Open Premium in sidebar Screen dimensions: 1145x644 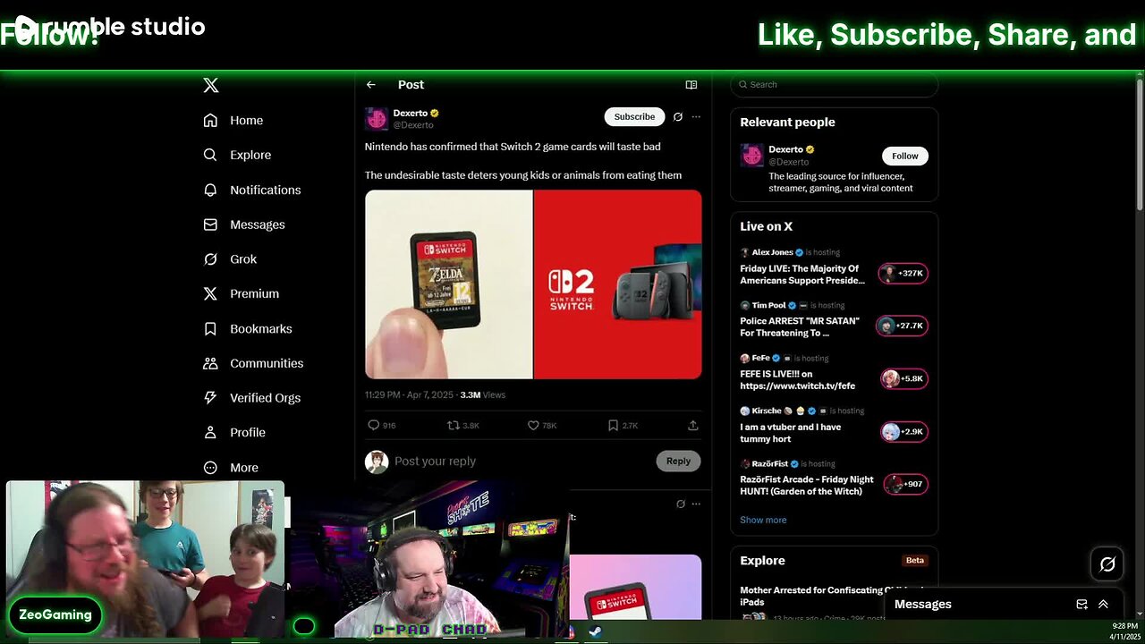click(x=242, y=293)
